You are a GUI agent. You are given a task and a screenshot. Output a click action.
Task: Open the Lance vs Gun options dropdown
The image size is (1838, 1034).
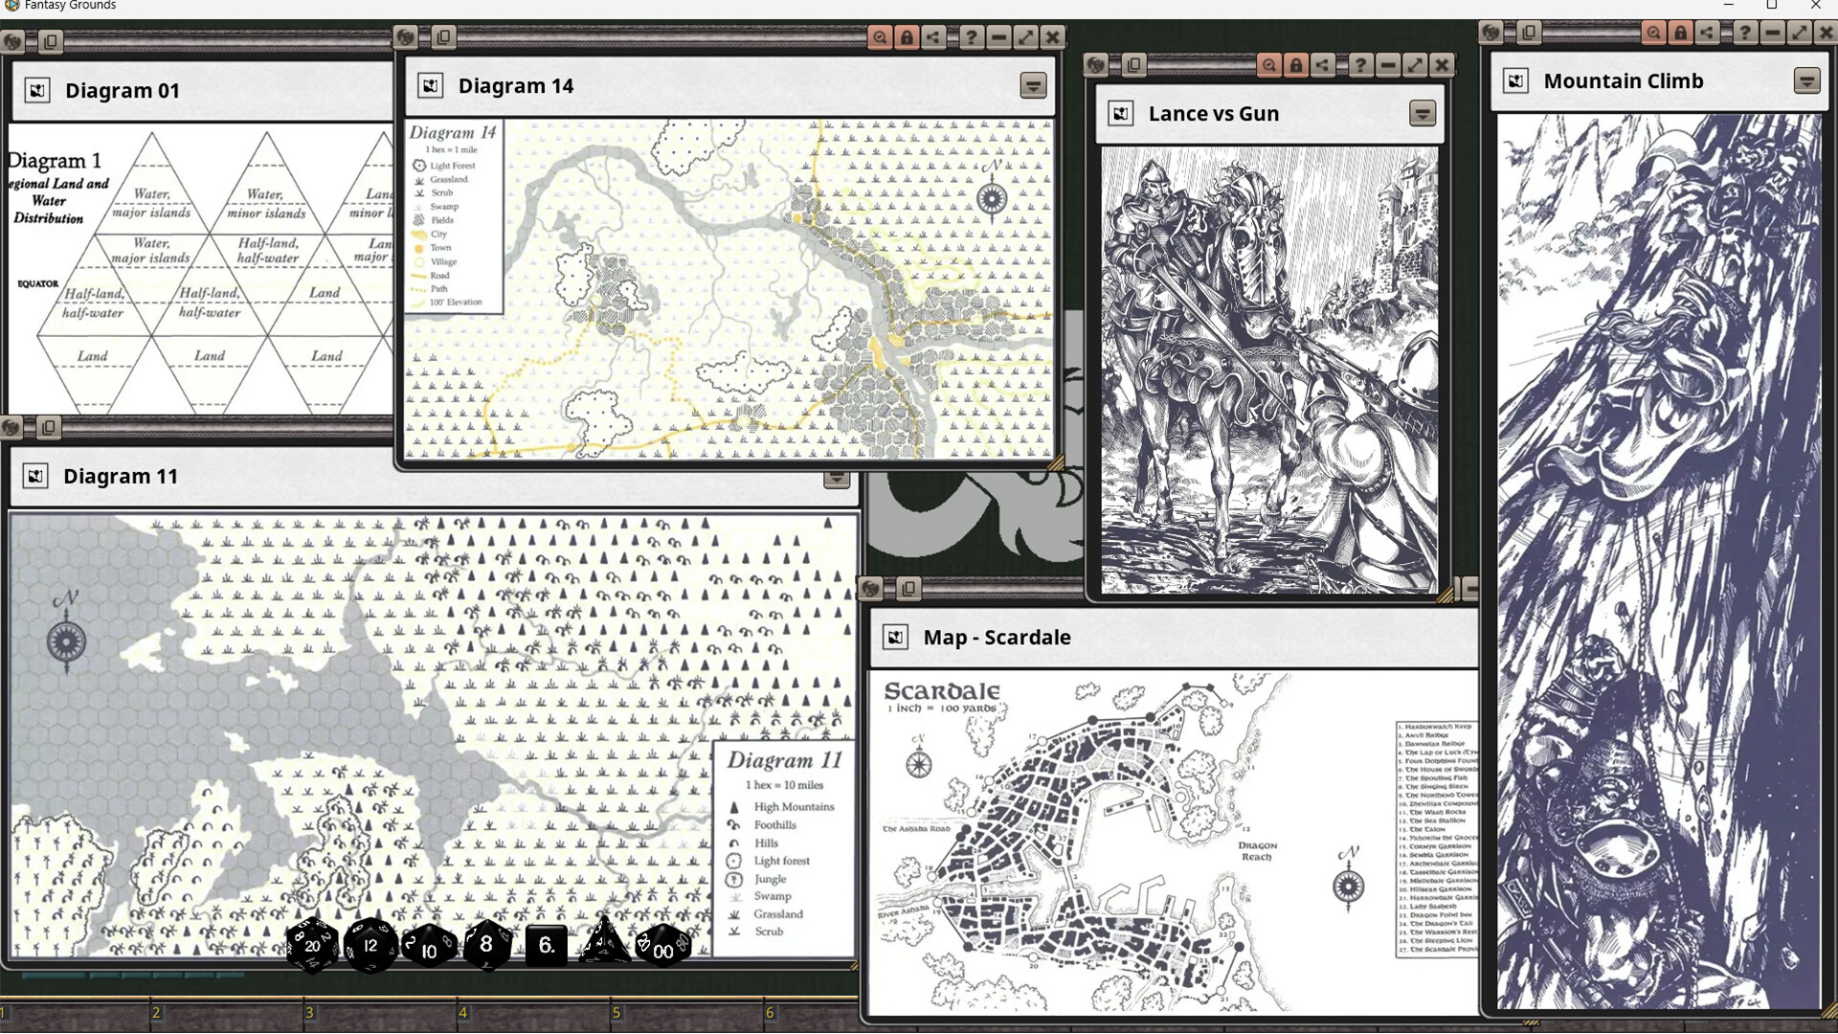(1423, 115)
